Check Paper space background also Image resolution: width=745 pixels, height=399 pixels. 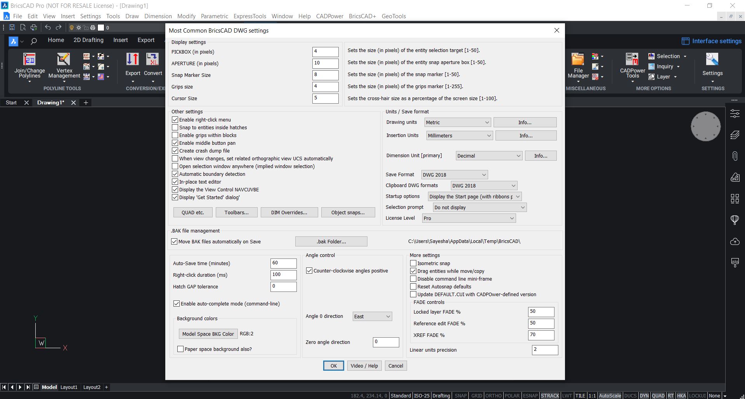pyautogui.click(x=180, y=349)
